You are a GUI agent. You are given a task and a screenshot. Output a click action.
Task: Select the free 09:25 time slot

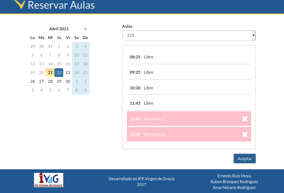click(x=189, y=72)
